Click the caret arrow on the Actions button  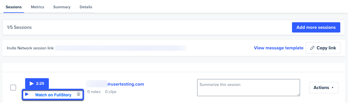[x=333, y=88]
